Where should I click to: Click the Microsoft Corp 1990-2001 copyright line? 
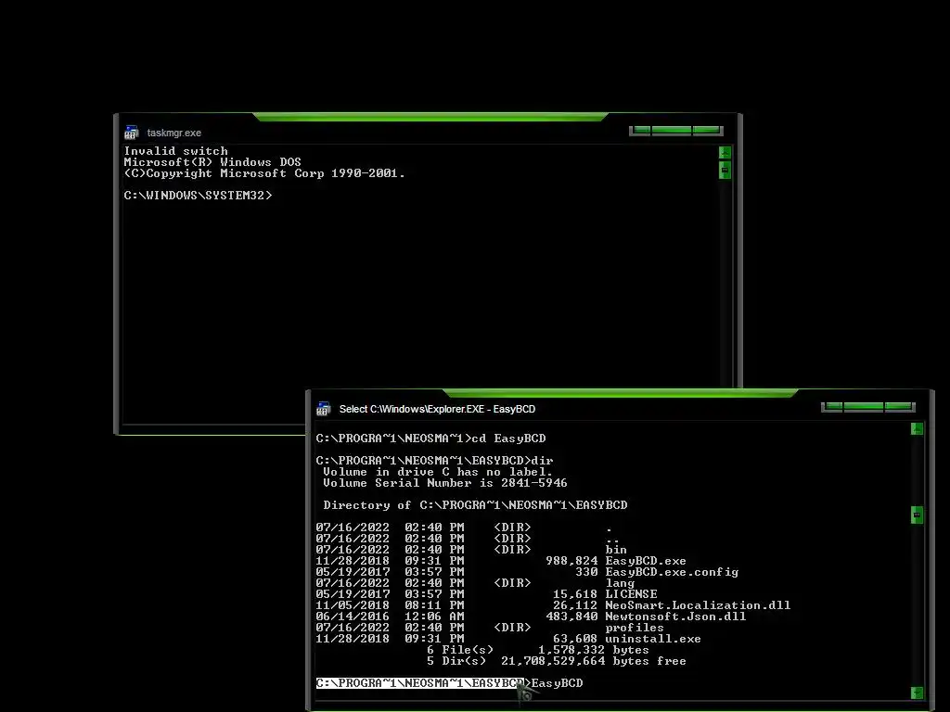point(264,173)
